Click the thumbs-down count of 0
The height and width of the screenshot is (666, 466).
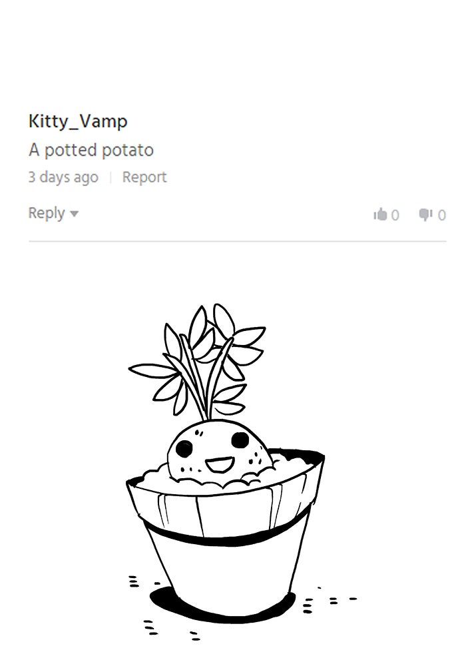pos(442,215)
